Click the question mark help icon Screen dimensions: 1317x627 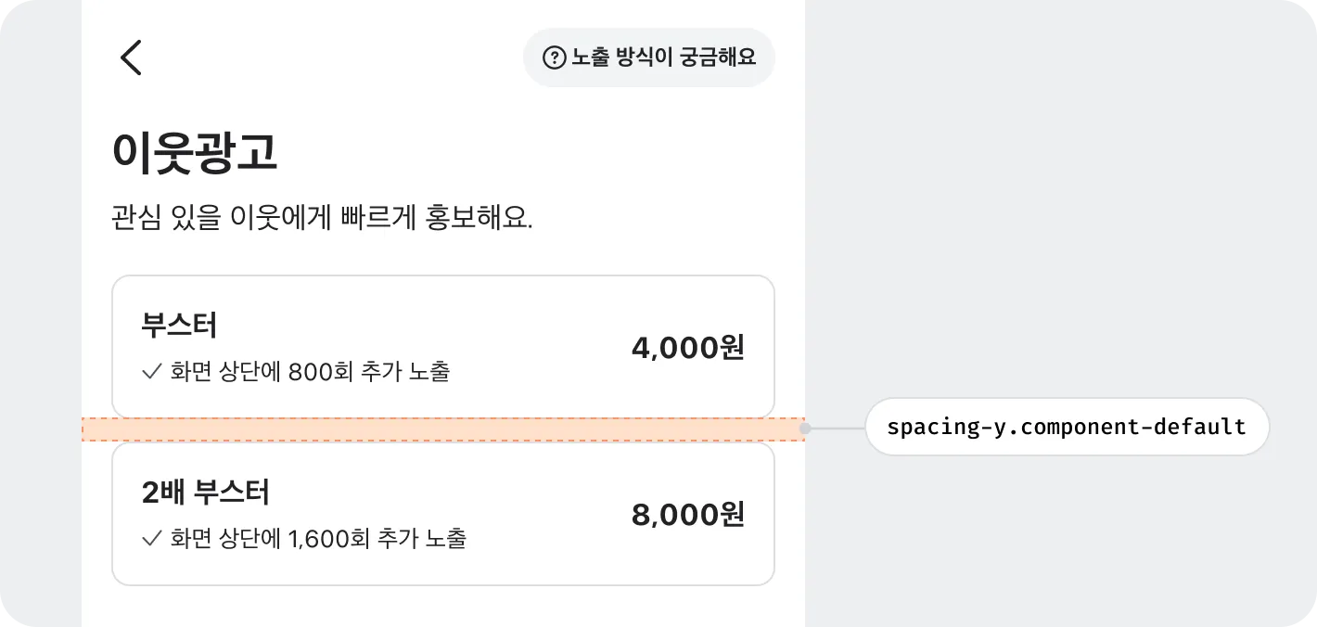pos(554,58)
